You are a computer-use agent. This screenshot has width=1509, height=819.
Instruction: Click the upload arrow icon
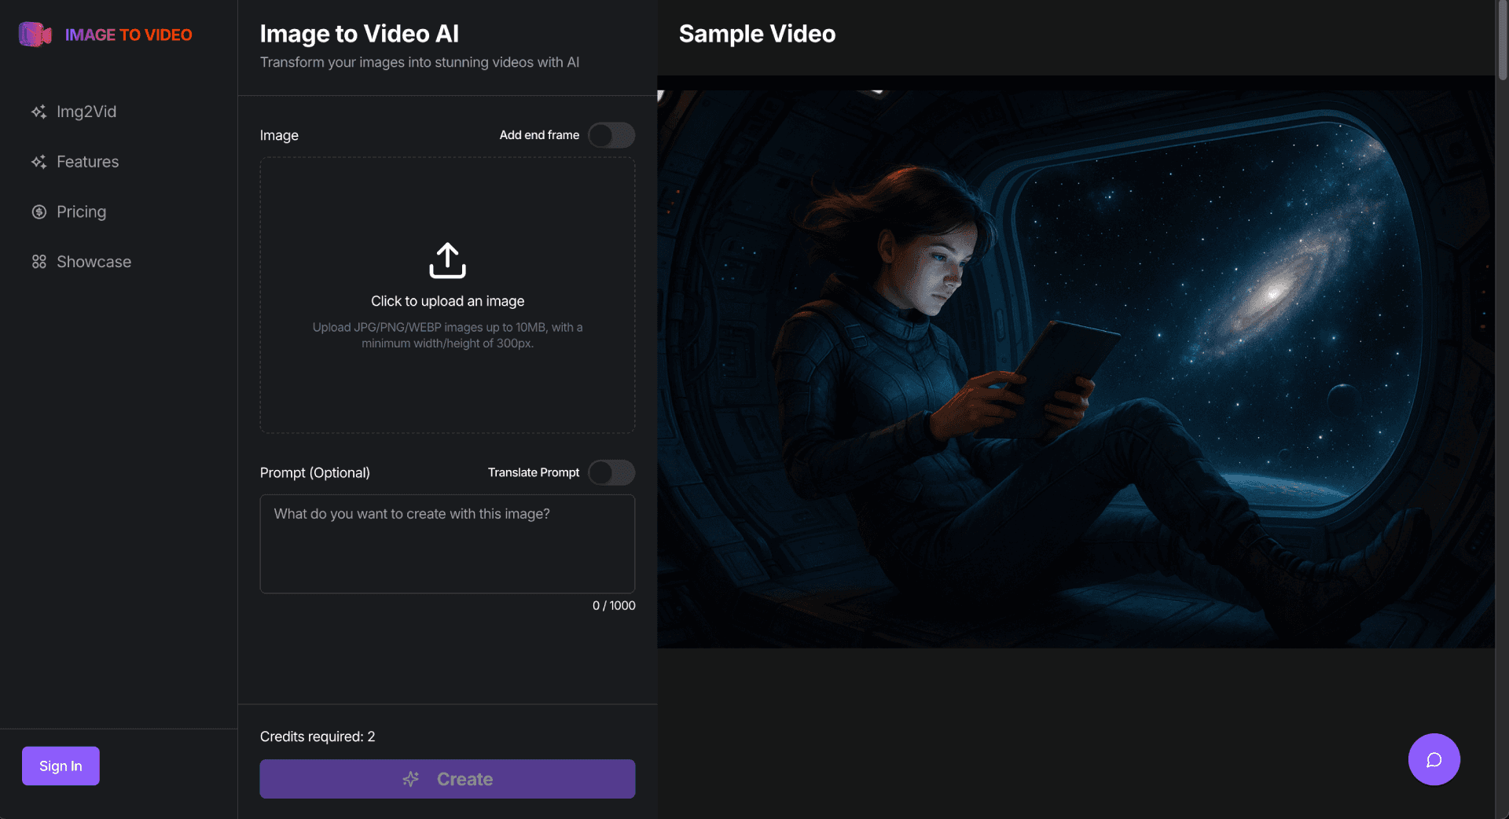coord(447,260)
